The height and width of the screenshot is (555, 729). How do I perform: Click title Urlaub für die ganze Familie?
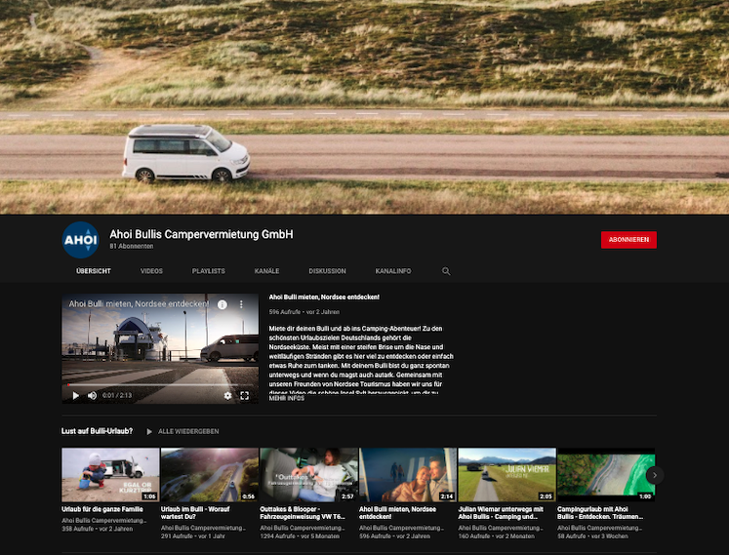(x=102, y=509)
